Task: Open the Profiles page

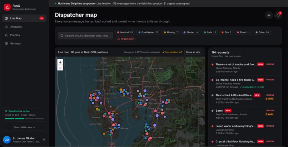Action: pyautogui.click(x=24, y=35)
